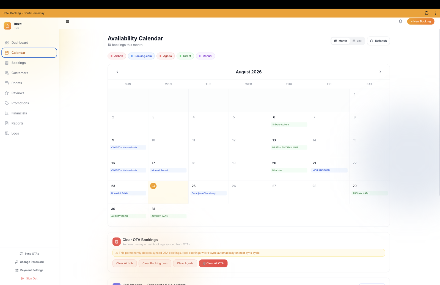Open AKSHAY KADU booking on August 31

click(x=168, y=216)
